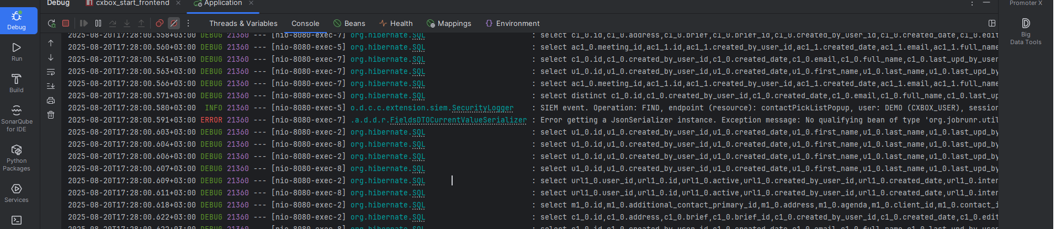
Task: Click the Step Out icon
Action: tap(141, 23)
